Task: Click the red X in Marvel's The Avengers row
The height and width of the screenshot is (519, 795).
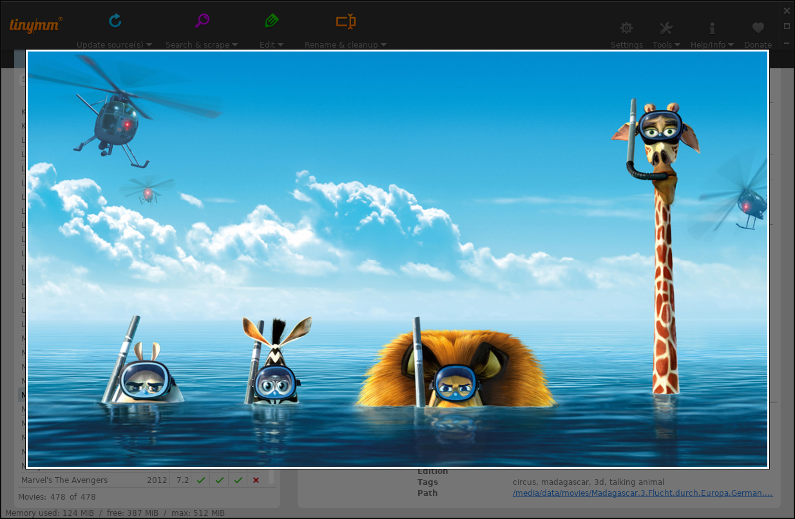Action: (x=256, y=480)
